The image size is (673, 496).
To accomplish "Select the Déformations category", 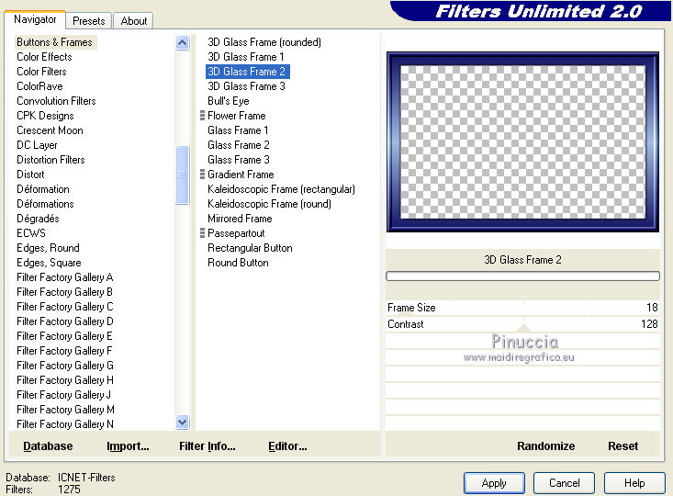I will click(x=45, y=204).
